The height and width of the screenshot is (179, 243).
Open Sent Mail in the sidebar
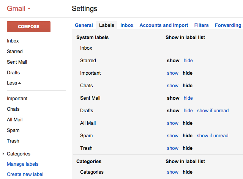pos(17,62)
